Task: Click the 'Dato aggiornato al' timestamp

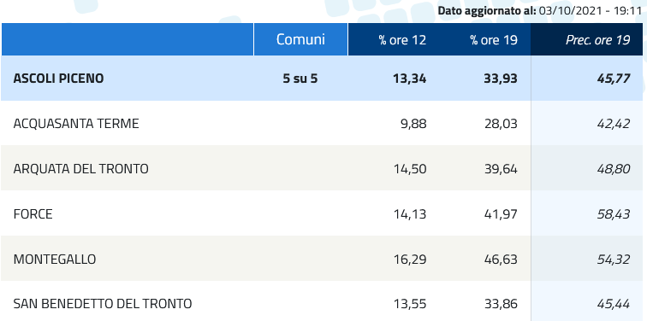Action: click(539, 11)
